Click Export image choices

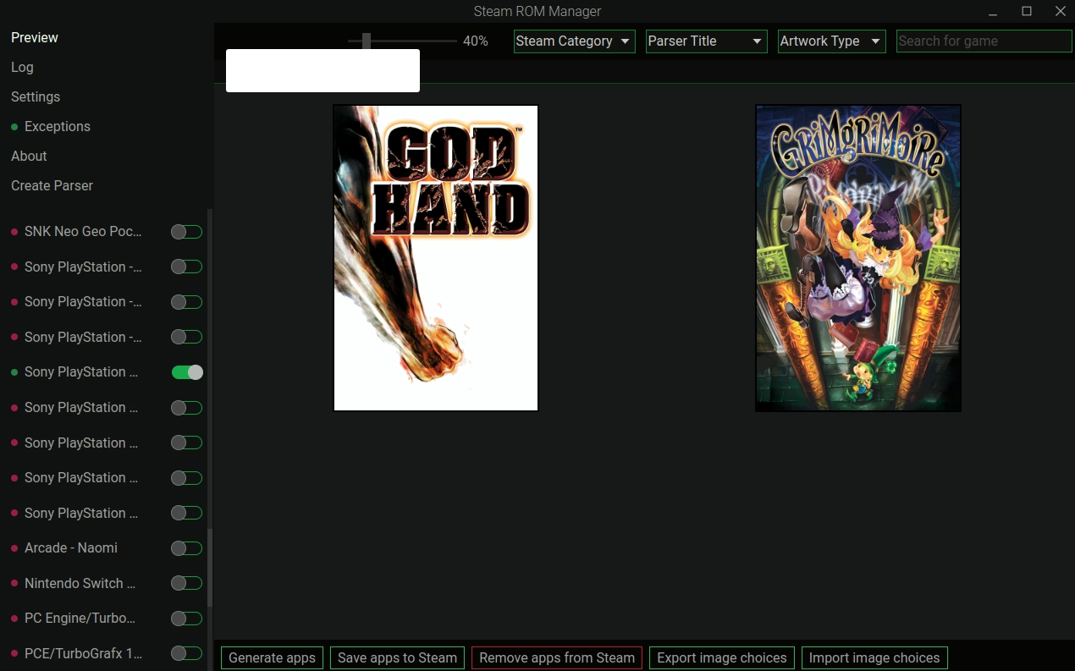coord(722,658)
